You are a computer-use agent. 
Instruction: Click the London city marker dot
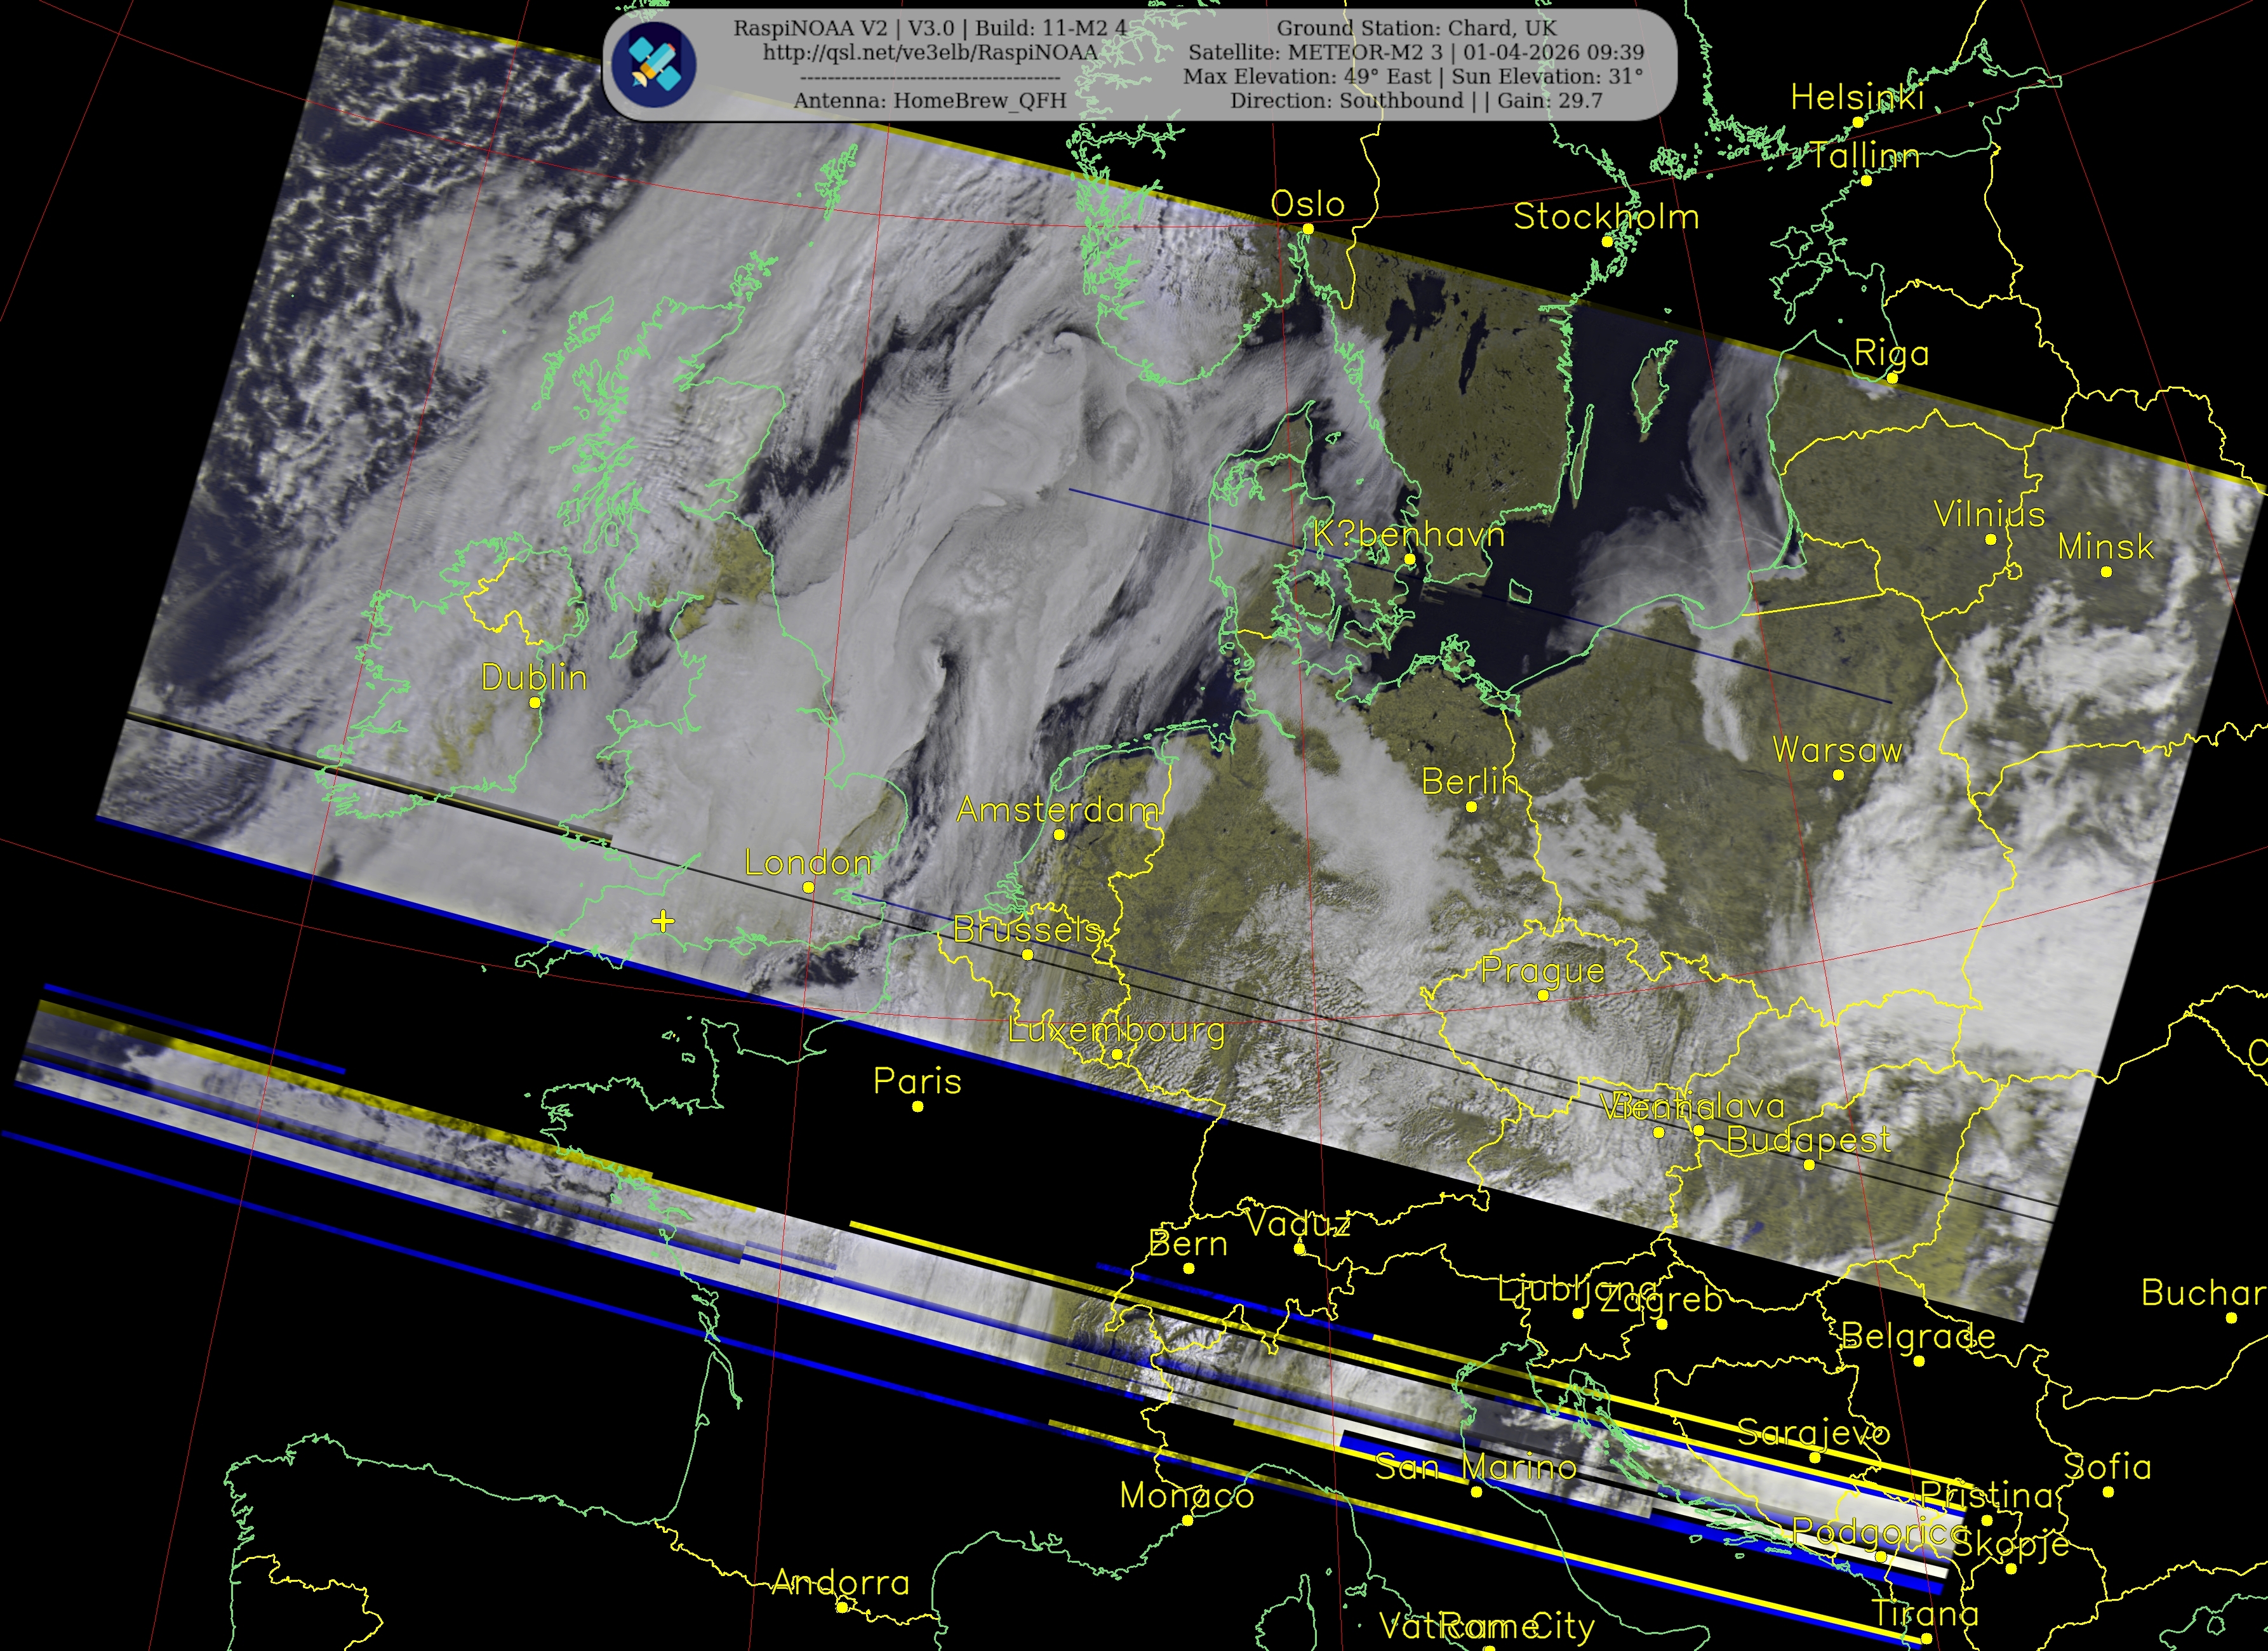pos(808,887)
